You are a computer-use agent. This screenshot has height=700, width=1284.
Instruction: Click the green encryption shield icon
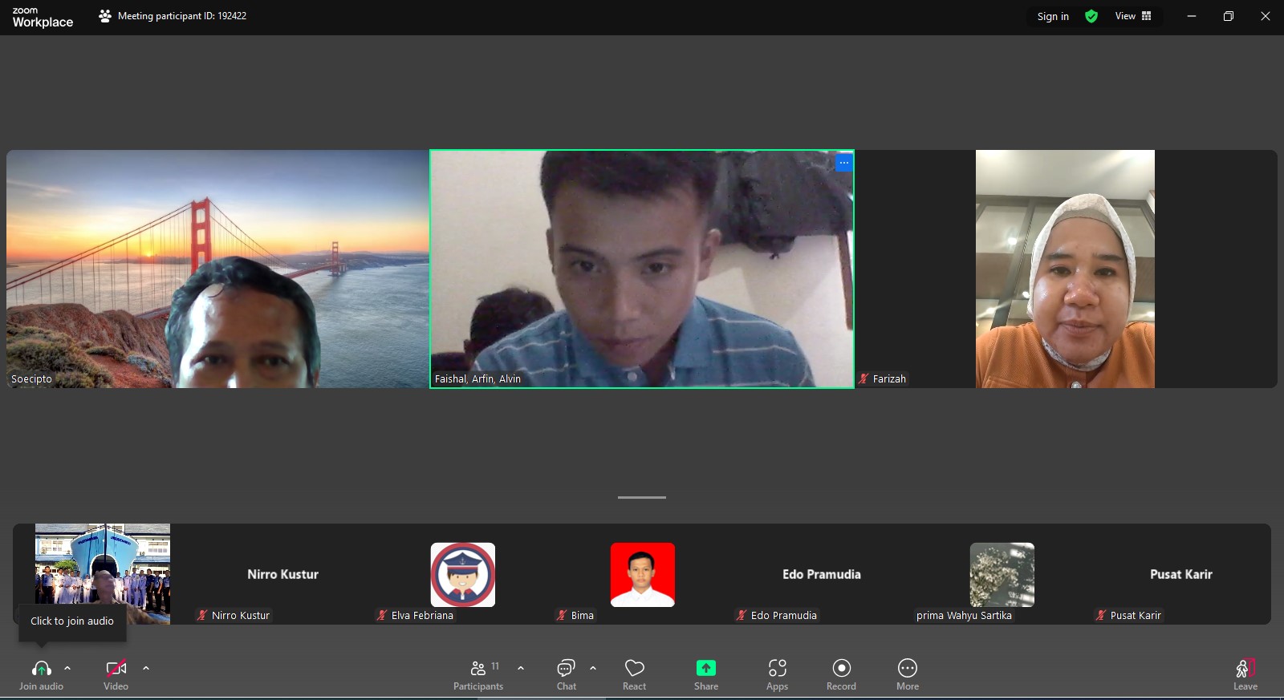(x=1091, y=16)
